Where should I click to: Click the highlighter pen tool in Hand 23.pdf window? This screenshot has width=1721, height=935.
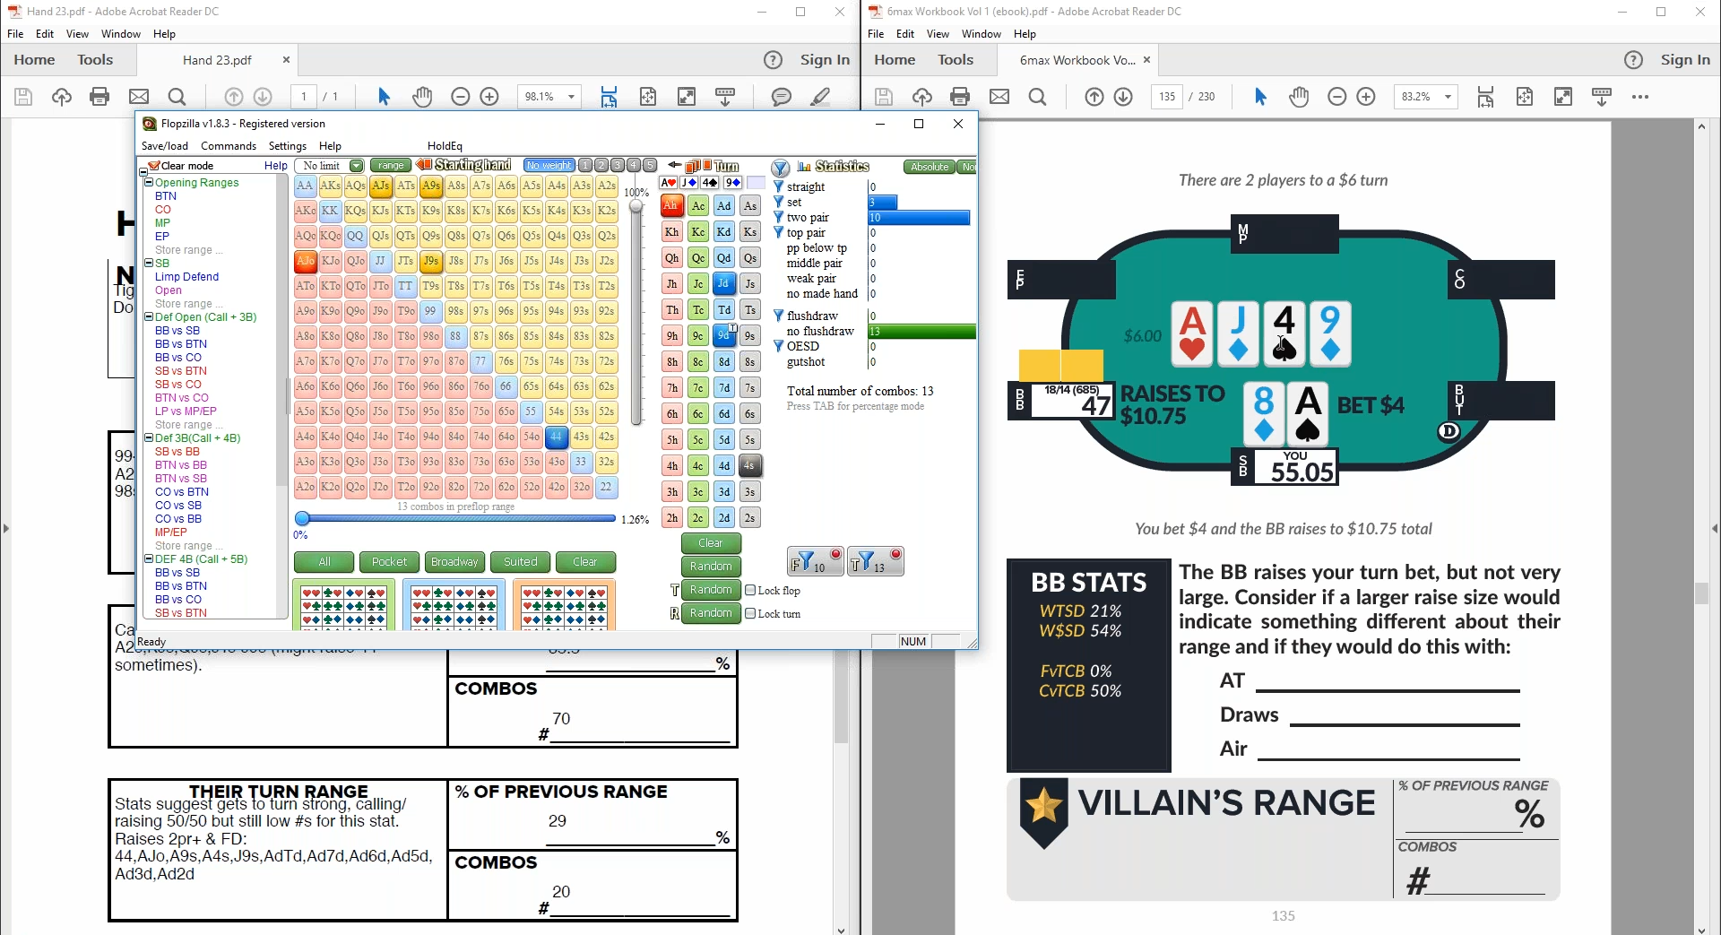(820, 97)
